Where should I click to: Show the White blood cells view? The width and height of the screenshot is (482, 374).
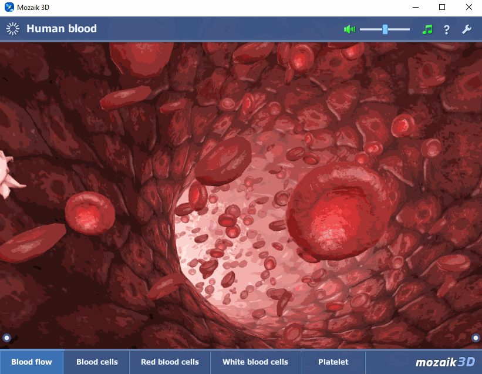point(255,362)
